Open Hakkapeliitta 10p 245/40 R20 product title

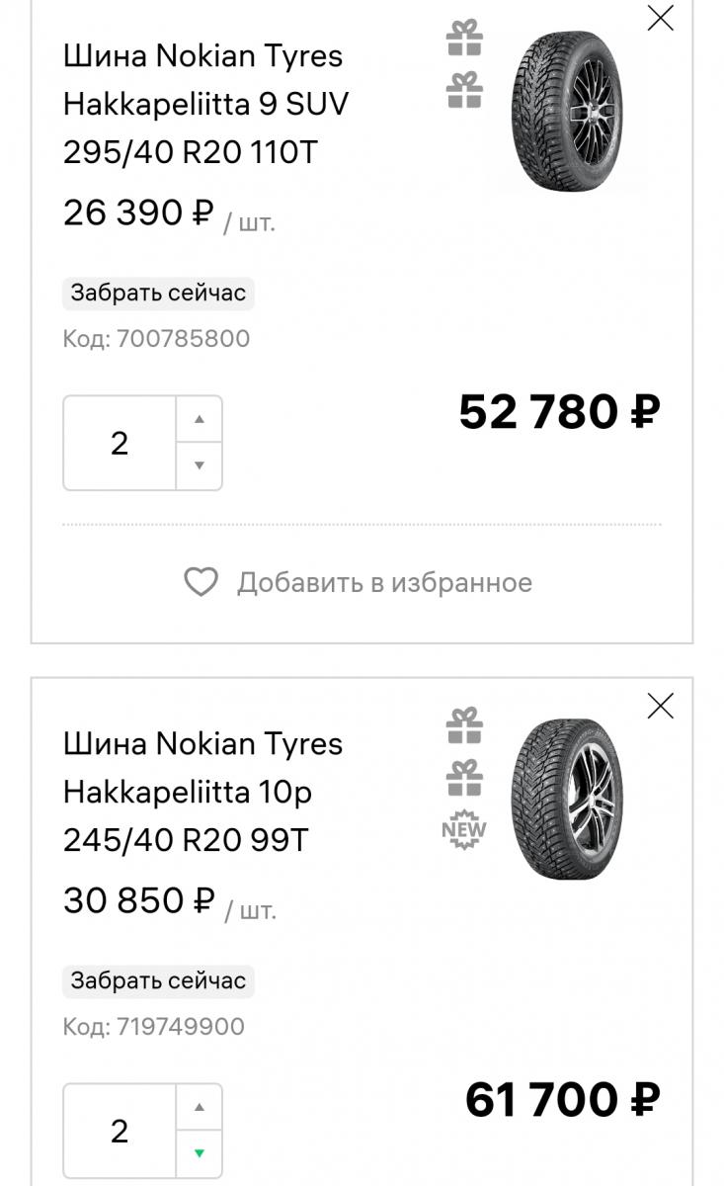click(x=202, y=792)
